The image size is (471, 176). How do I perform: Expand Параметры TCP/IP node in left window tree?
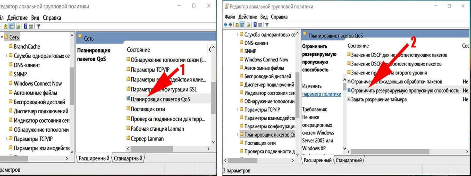tap(6, 139)
